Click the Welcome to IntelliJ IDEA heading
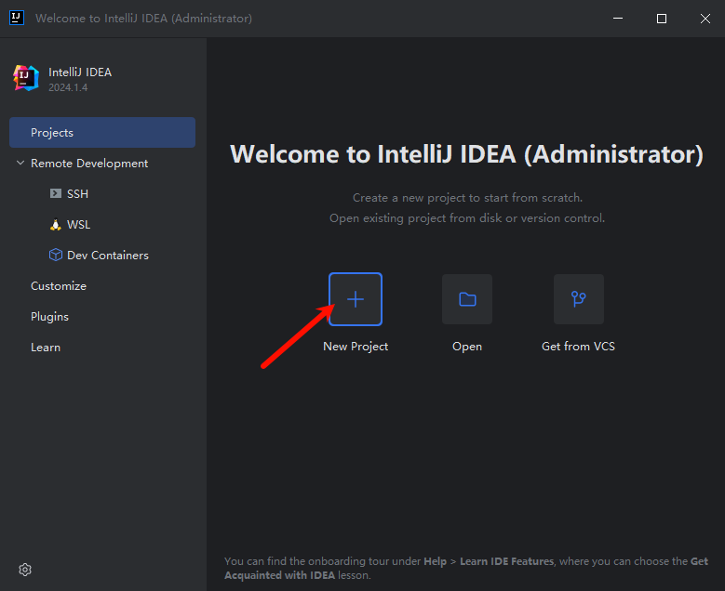 pos(466,154)
